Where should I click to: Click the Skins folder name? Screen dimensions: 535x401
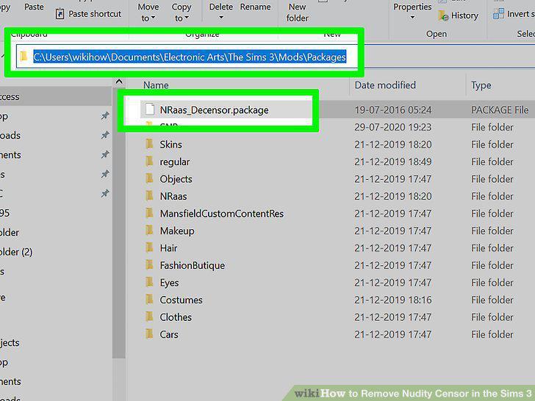click(x=170, y=145)
